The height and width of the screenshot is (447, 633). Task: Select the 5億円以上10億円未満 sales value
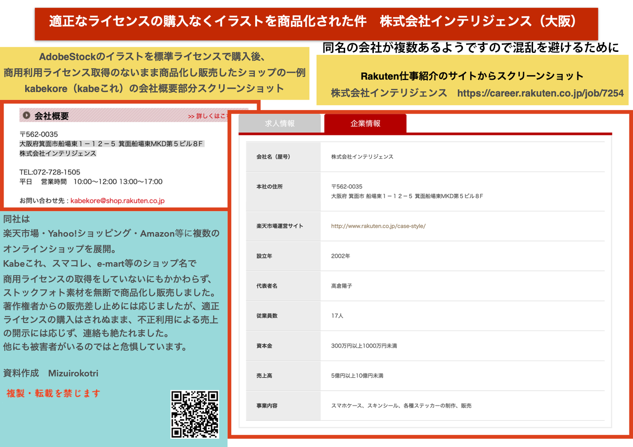[x=357, y=376]
